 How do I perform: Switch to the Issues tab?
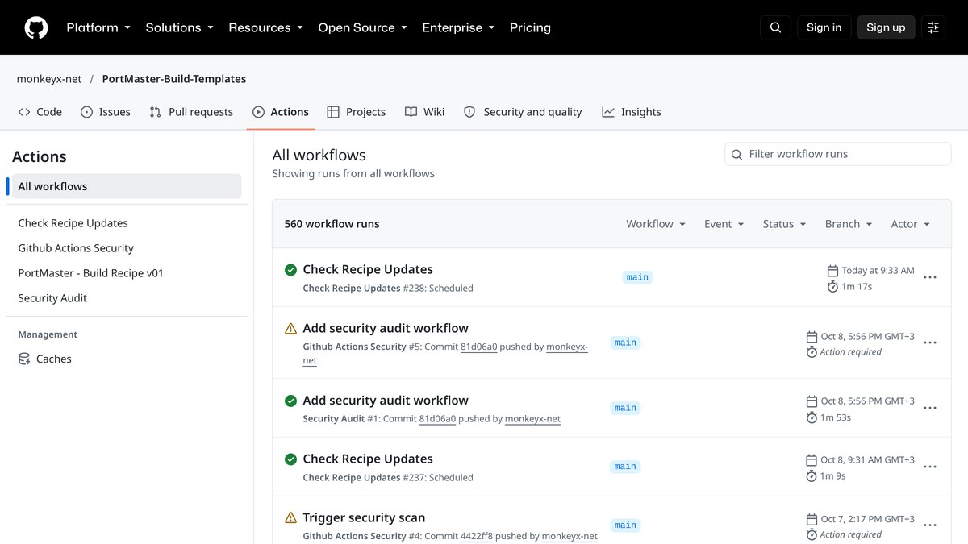tap(106, 112)
